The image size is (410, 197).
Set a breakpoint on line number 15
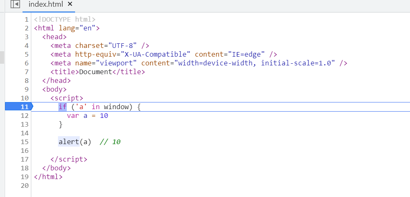[25, 142]
